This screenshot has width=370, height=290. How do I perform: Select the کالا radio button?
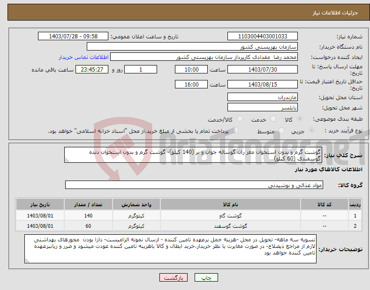pyautogui.click(x=300, y=119)
